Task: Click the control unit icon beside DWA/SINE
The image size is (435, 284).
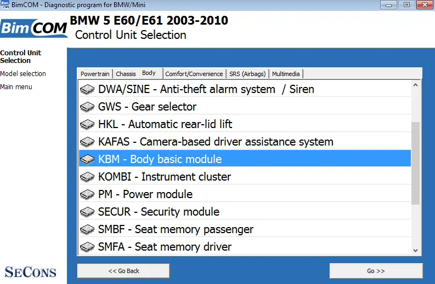Action: tap(87, 89)
